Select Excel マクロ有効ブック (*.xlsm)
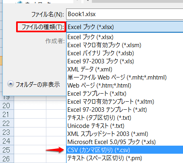The image size is (183, 163). tap(125, 45)
